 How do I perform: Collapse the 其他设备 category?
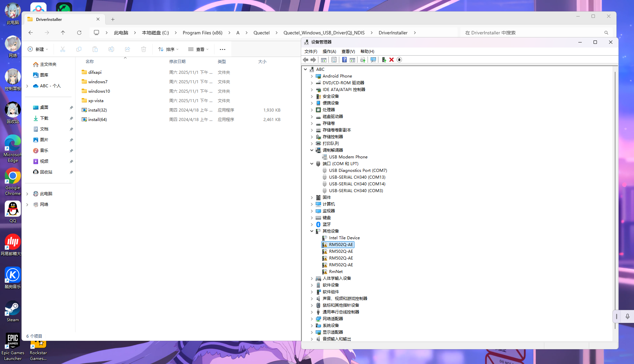(312, 231)
